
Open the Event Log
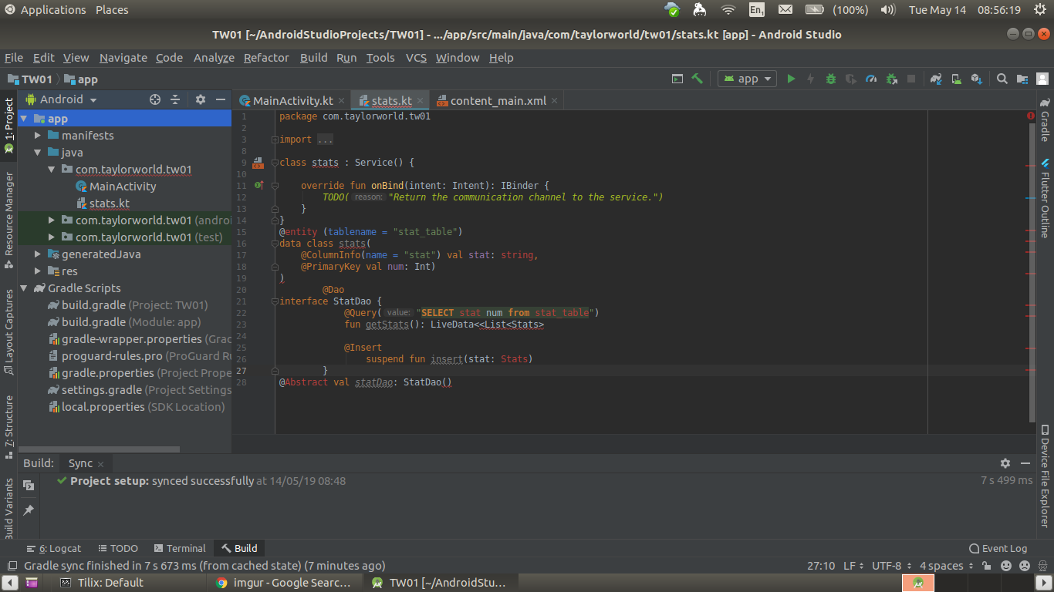tap(998, 548)
